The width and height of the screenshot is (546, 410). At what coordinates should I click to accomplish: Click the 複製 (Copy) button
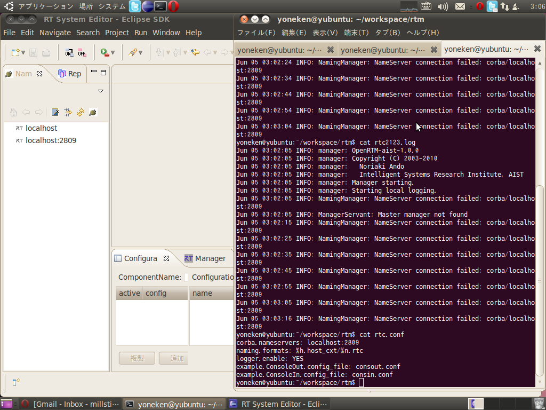pos(137,358)
